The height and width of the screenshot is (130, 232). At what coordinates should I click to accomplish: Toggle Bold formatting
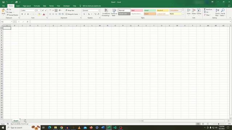tap(22, 14)
